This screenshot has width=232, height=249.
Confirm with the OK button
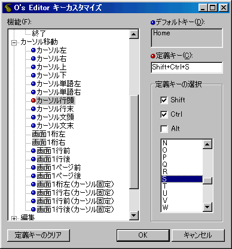click(143, 235)
